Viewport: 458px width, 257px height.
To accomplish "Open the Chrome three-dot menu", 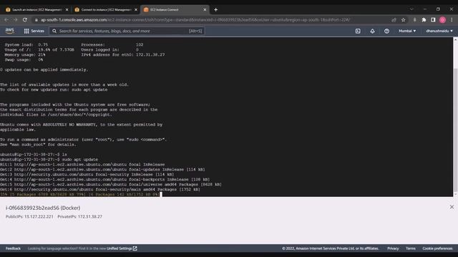I will point(452,20).
